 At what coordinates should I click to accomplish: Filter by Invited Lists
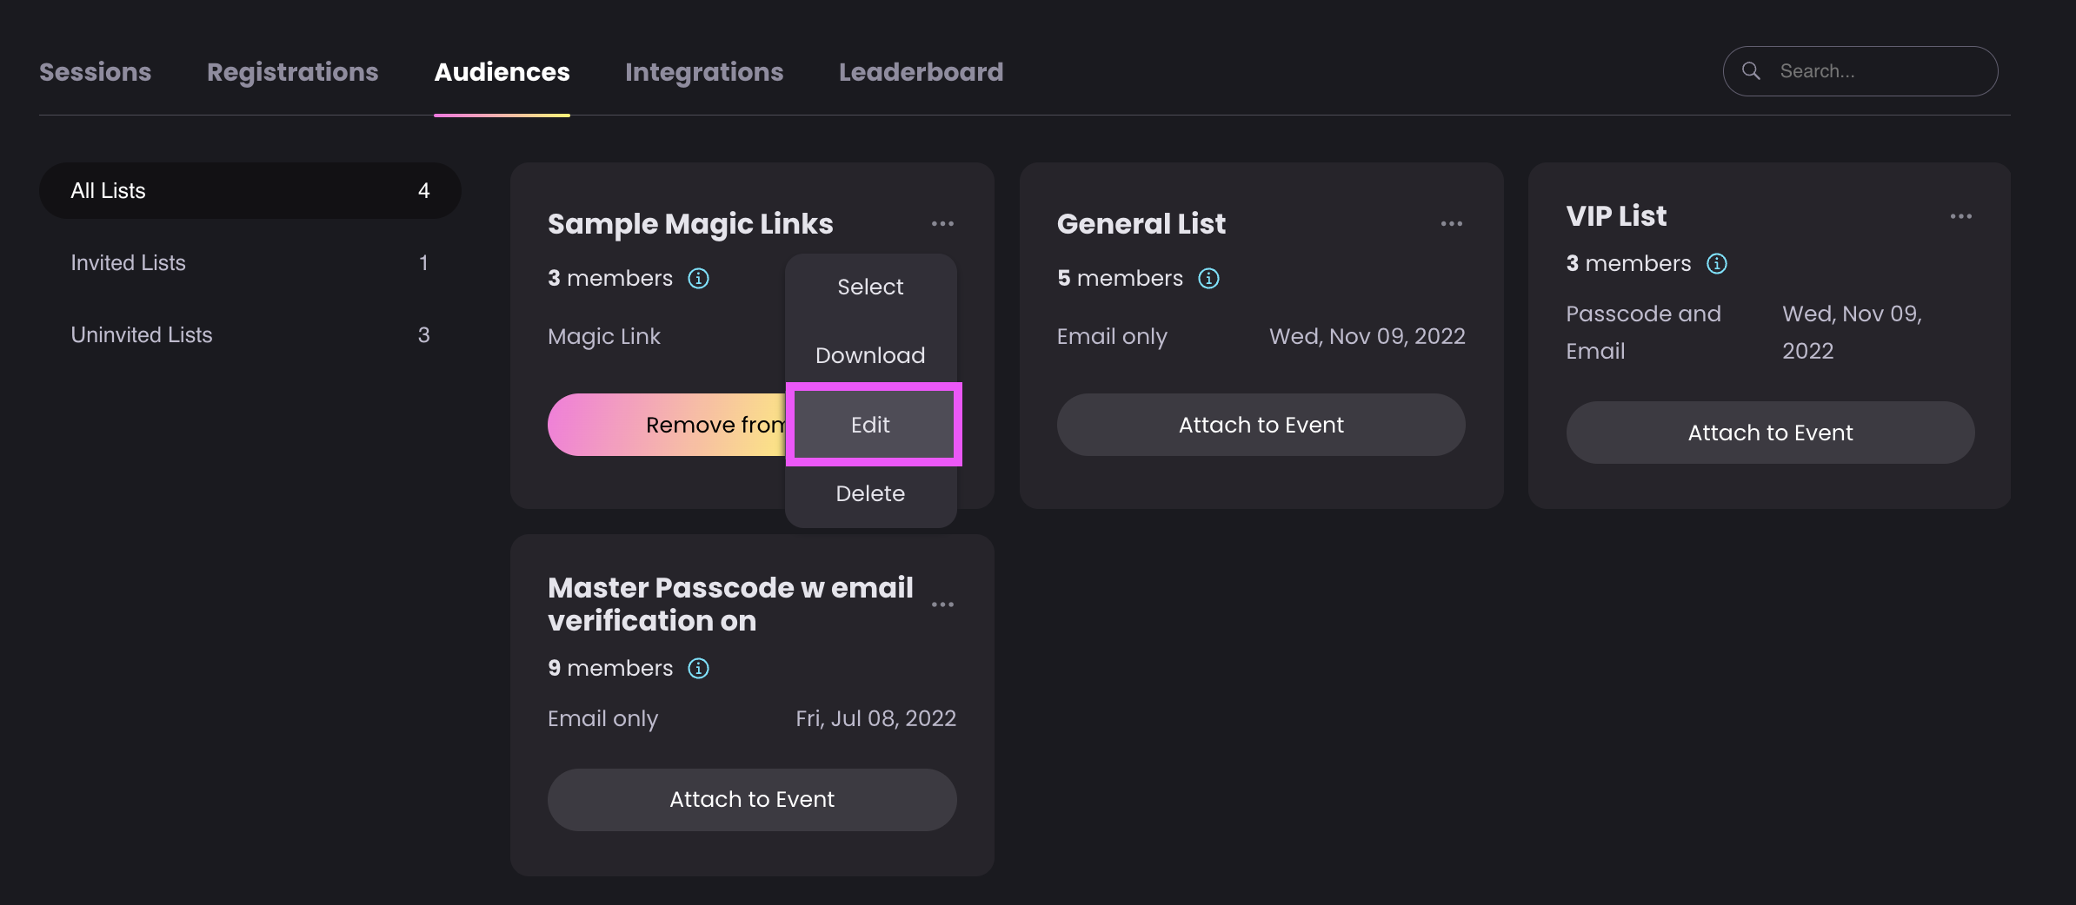(250, 262)
